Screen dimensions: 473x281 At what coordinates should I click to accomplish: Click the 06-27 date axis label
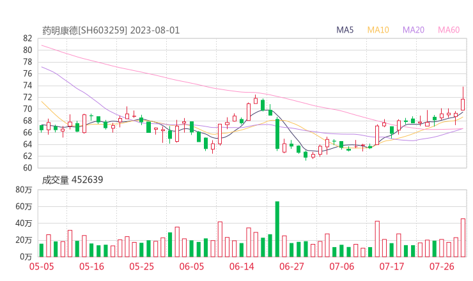(x=291, y=266)
